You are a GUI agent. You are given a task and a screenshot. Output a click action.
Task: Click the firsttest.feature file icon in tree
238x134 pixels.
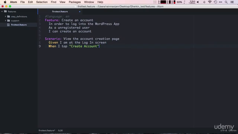tap(8, 25)
